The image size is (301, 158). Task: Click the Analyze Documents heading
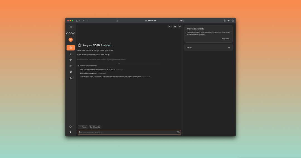point(195,29)
